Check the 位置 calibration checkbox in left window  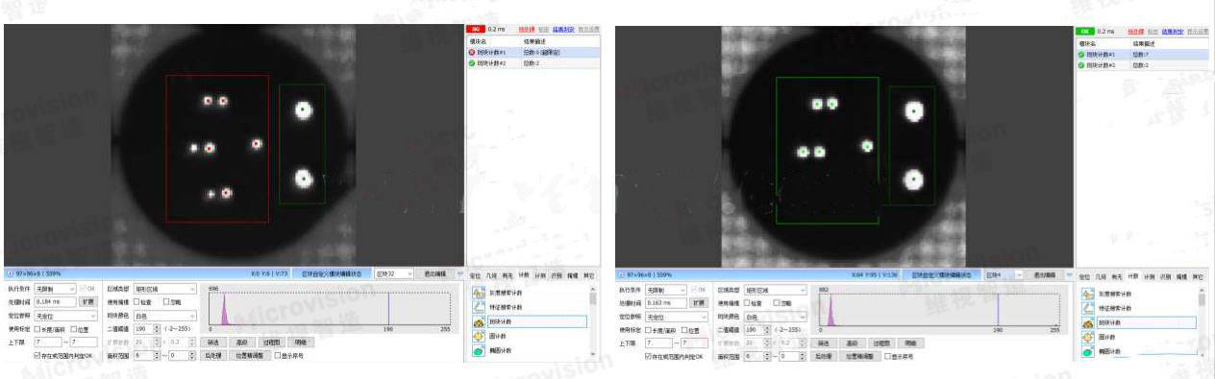[72, 328]
